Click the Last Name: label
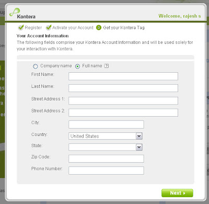Viewport: 209px width, 204px height. (43, 86)
